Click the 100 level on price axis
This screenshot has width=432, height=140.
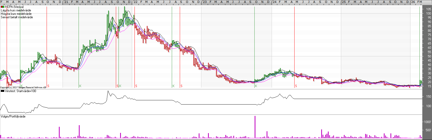coord(428,13)
